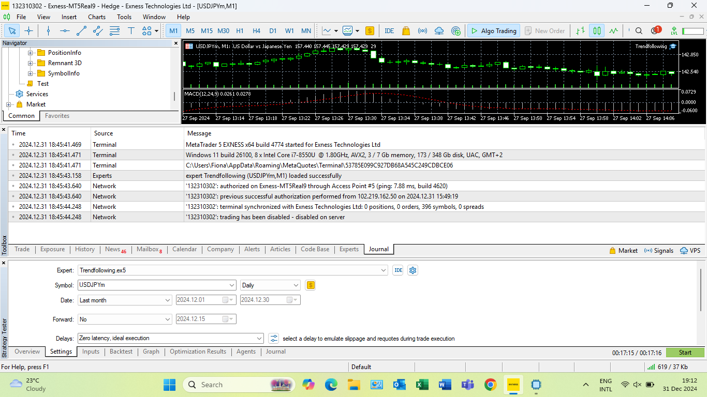Open the Market shopping bag icon in toolbar
The height and width of the screenshot is (397, 707).
coord(406,31)
